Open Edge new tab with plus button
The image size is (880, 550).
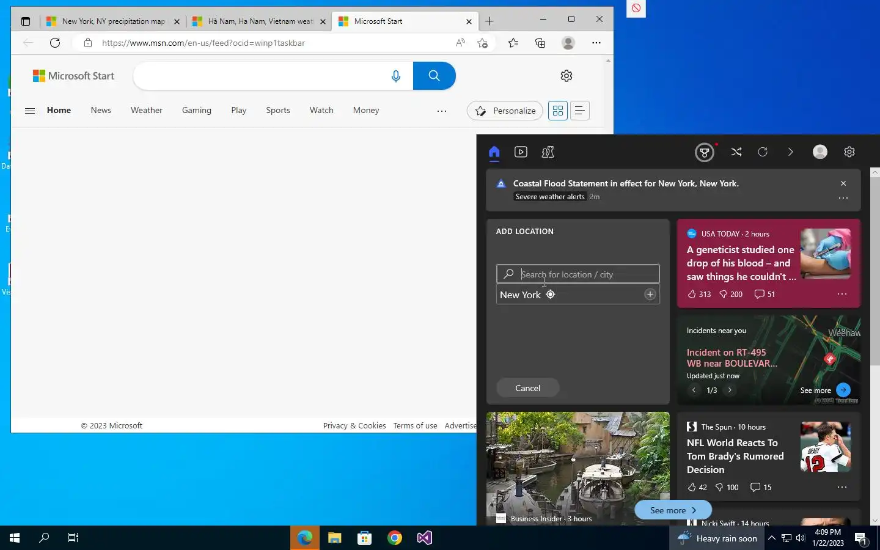[490, 21]
